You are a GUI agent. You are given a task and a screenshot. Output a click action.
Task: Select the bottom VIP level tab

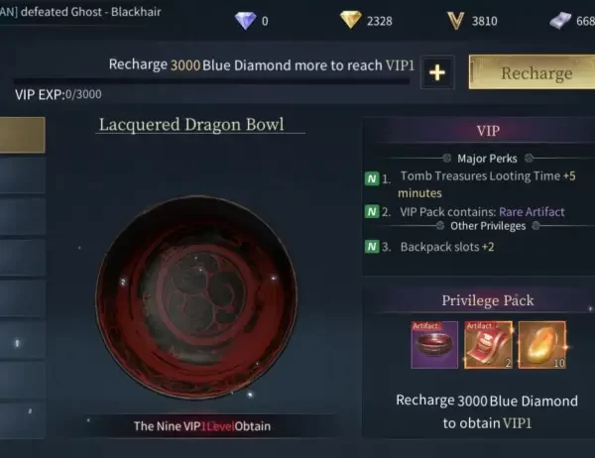(x=23, y=420)
